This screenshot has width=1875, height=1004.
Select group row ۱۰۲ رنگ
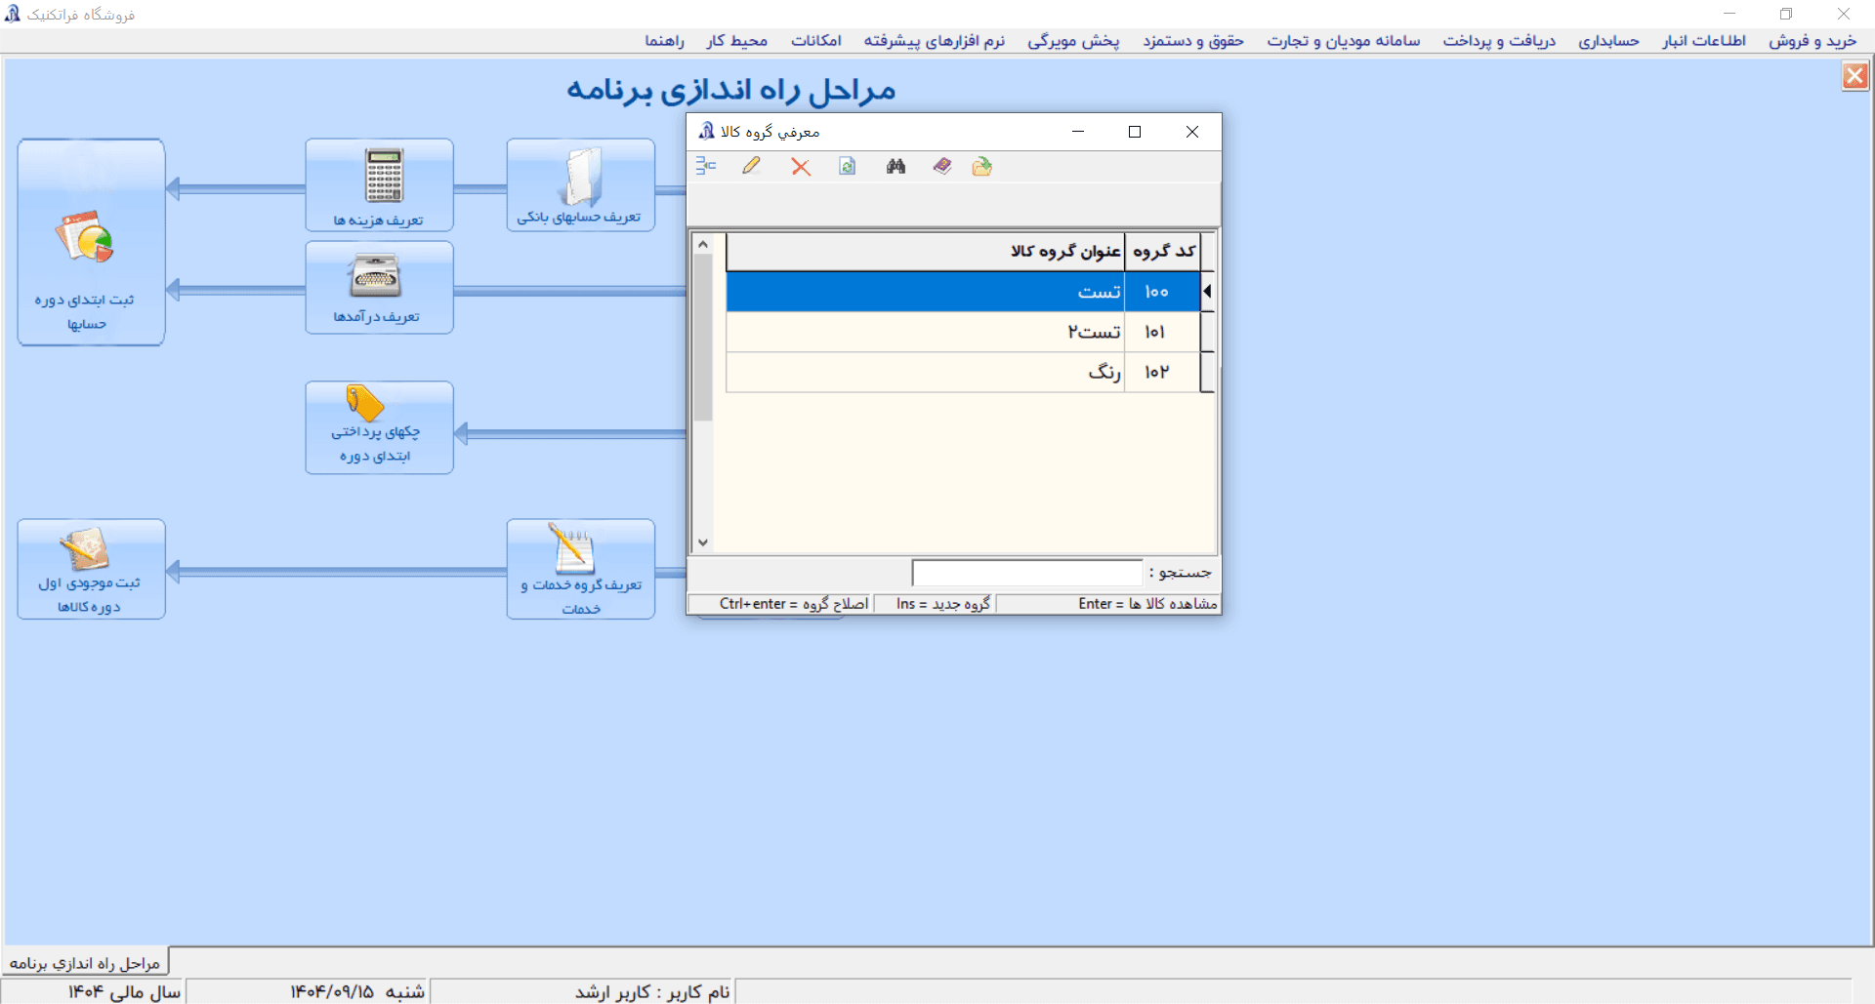pos(963,372)
